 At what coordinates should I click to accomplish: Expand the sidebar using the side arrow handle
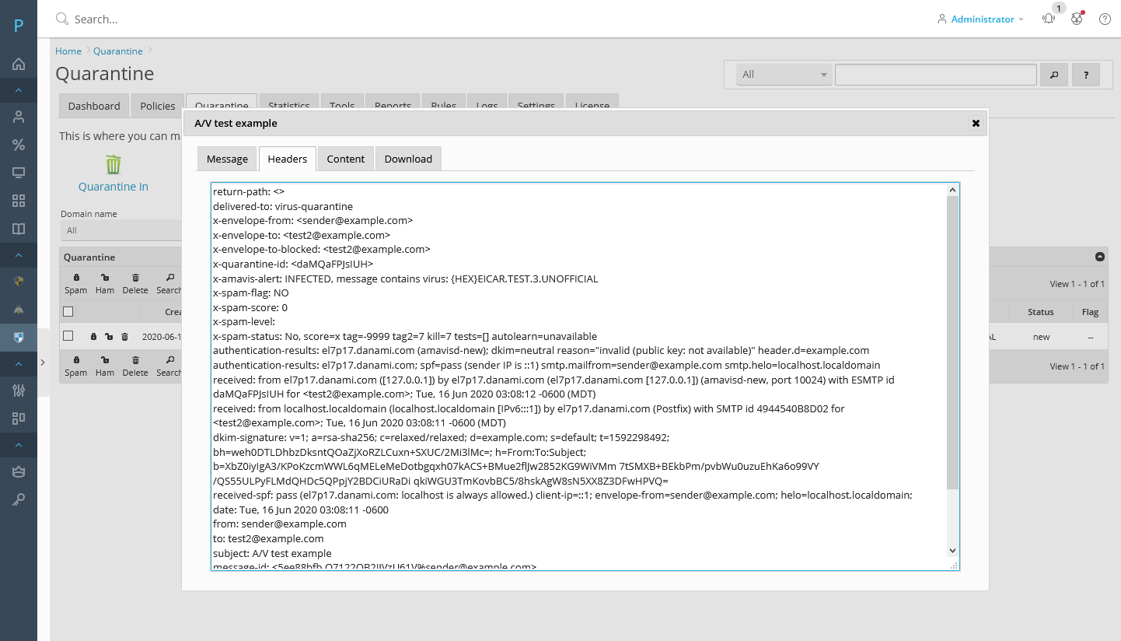tap(43, 362)
